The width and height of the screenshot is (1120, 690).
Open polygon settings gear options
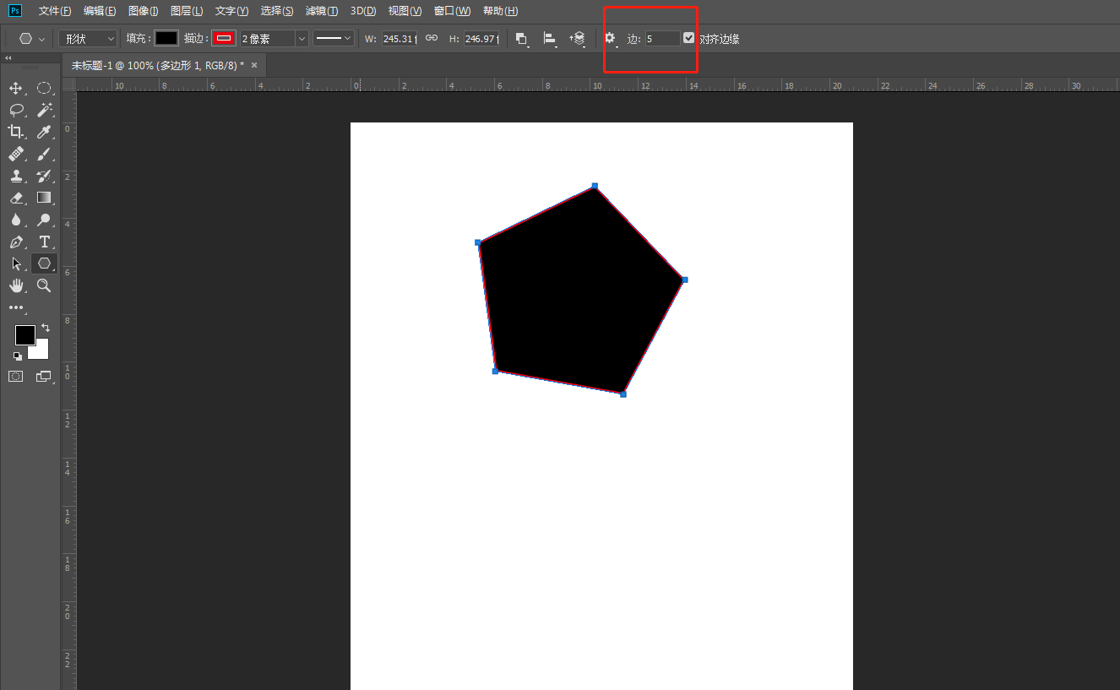(611, 38)
